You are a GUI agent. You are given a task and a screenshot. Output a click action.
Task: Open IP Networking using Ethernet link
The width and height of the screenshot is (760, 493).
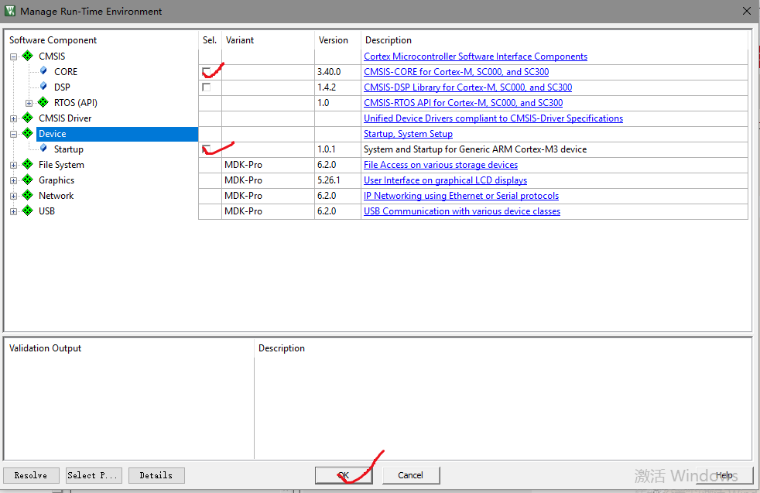[x=461, y=196]
